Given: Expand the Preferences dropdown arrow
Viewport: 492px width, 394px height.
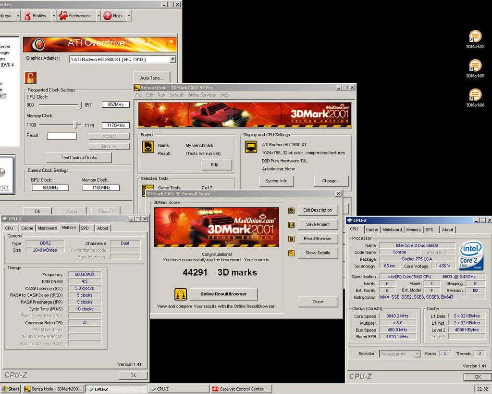Looking at the screenshot, I should pos(98,16).
